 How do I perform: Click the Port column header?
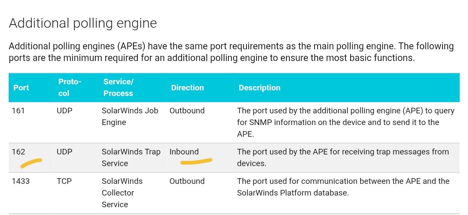(21, 87)
